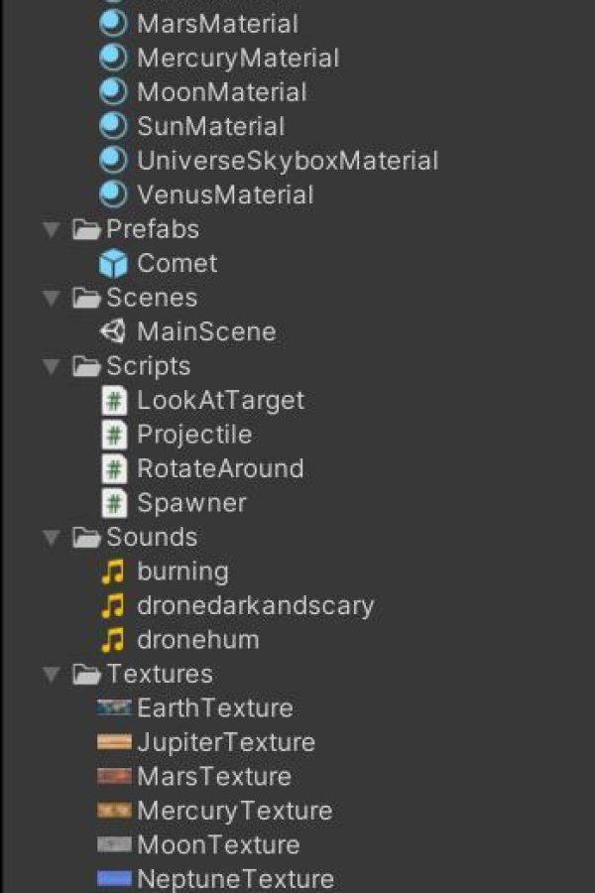Collapse the Scripts folder triangle

(x=52, y=366)
